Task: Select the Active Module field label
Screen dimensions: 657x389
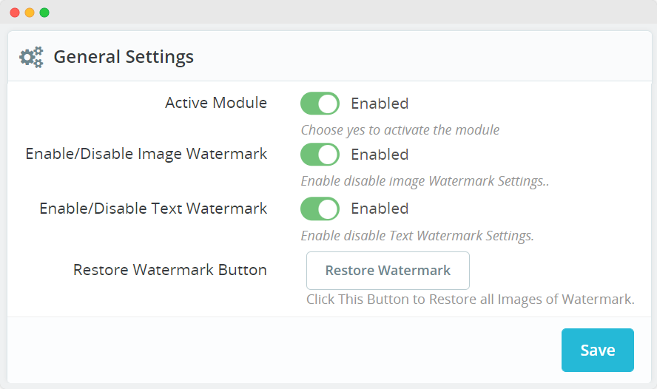Action: [216, 103]
